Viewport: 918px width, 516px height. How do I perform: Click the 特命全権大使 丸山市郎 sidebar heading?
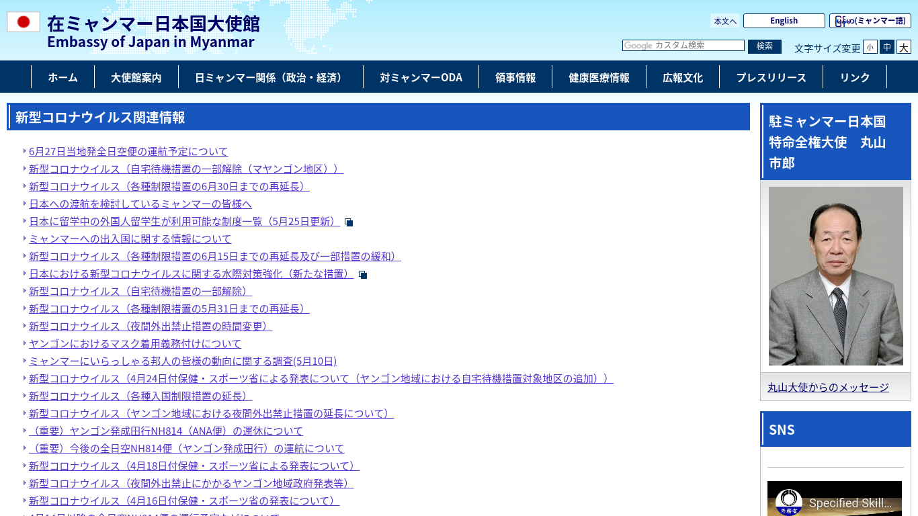[x=836, y=142]
